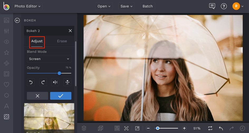Rotate the bokeh overlay left
Viewport: 249px width, 133px height.
pyautogui.click(x=31, y=82)
